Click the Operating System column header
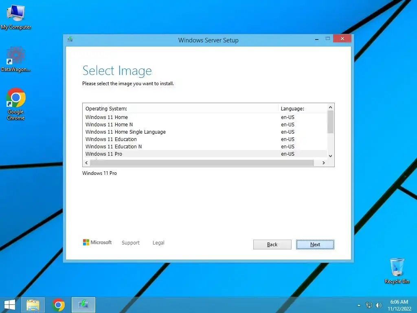The image size is (417, 313). (180, 108)
